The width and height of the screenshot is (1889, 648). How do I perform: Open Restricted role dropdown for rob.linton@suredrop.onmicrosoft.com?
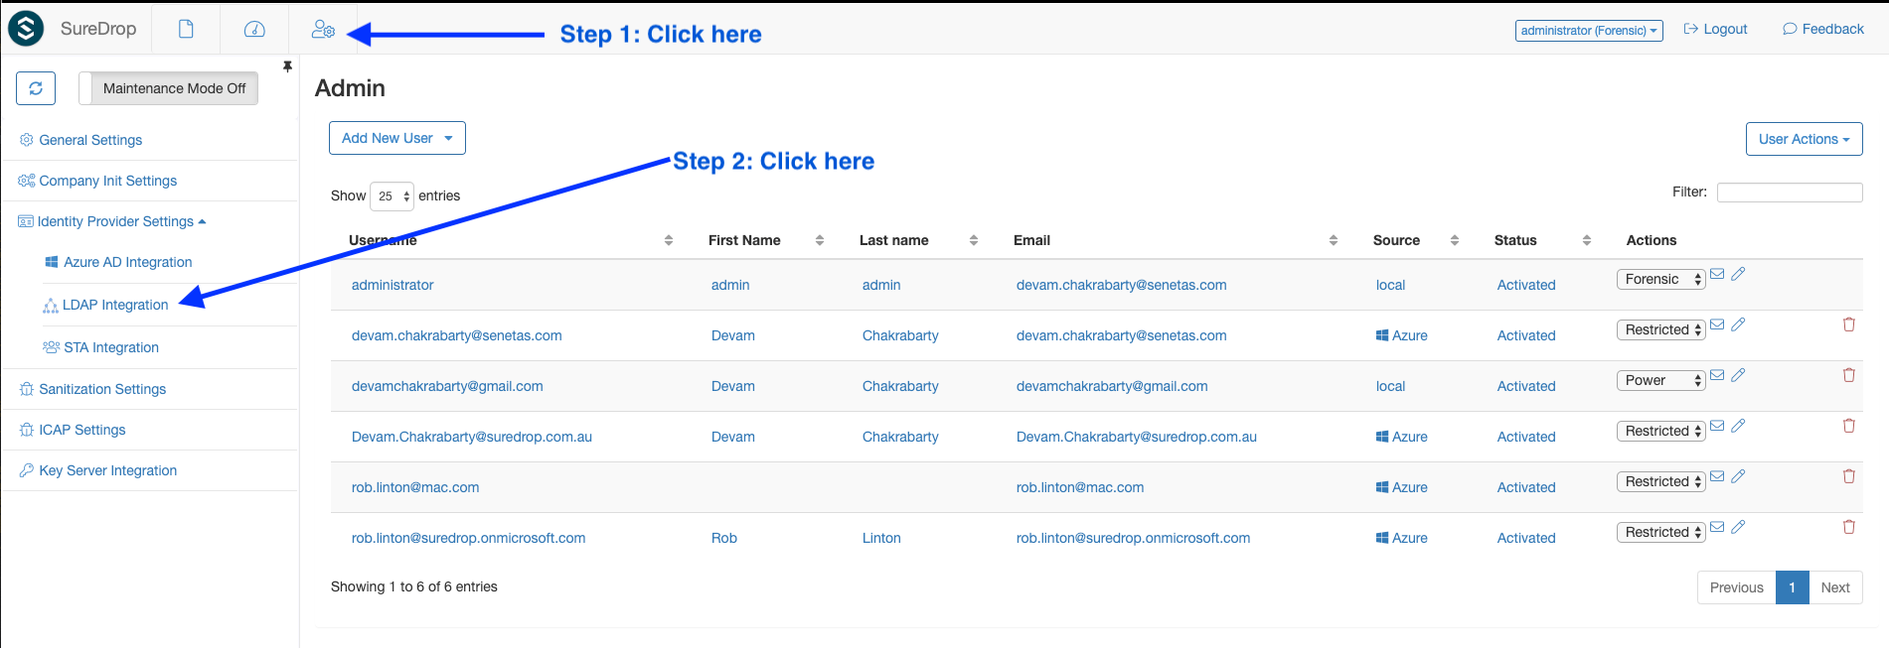pos(1661,532)
